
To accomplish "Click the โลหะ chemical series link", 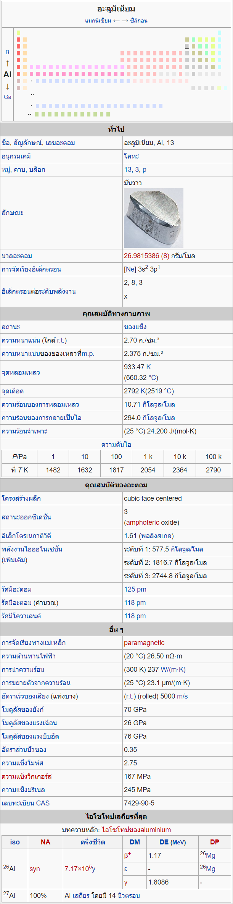I will pos(131,156).
